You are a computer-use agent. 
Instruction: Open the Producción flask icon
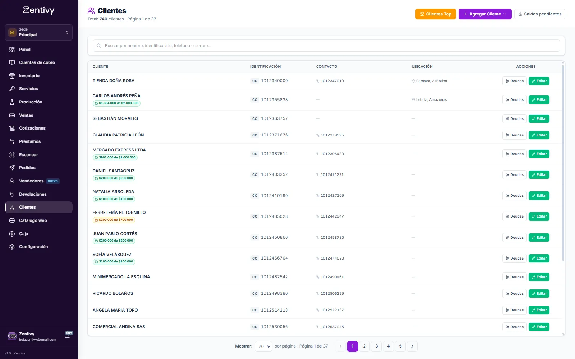12,102
